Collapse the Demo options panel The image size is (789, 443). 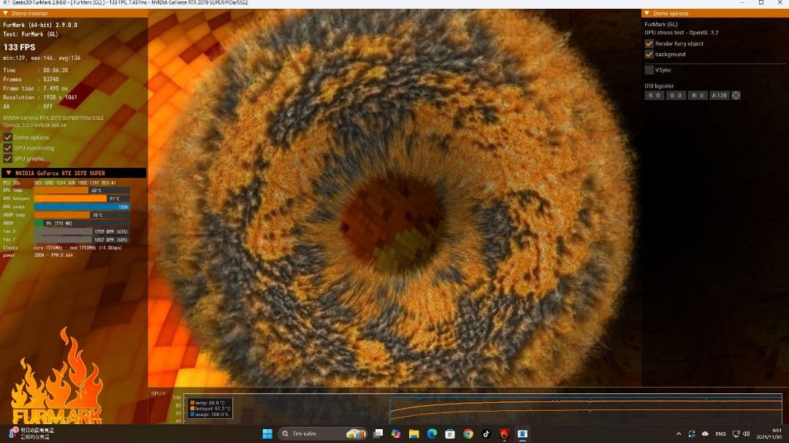(647, 13)
